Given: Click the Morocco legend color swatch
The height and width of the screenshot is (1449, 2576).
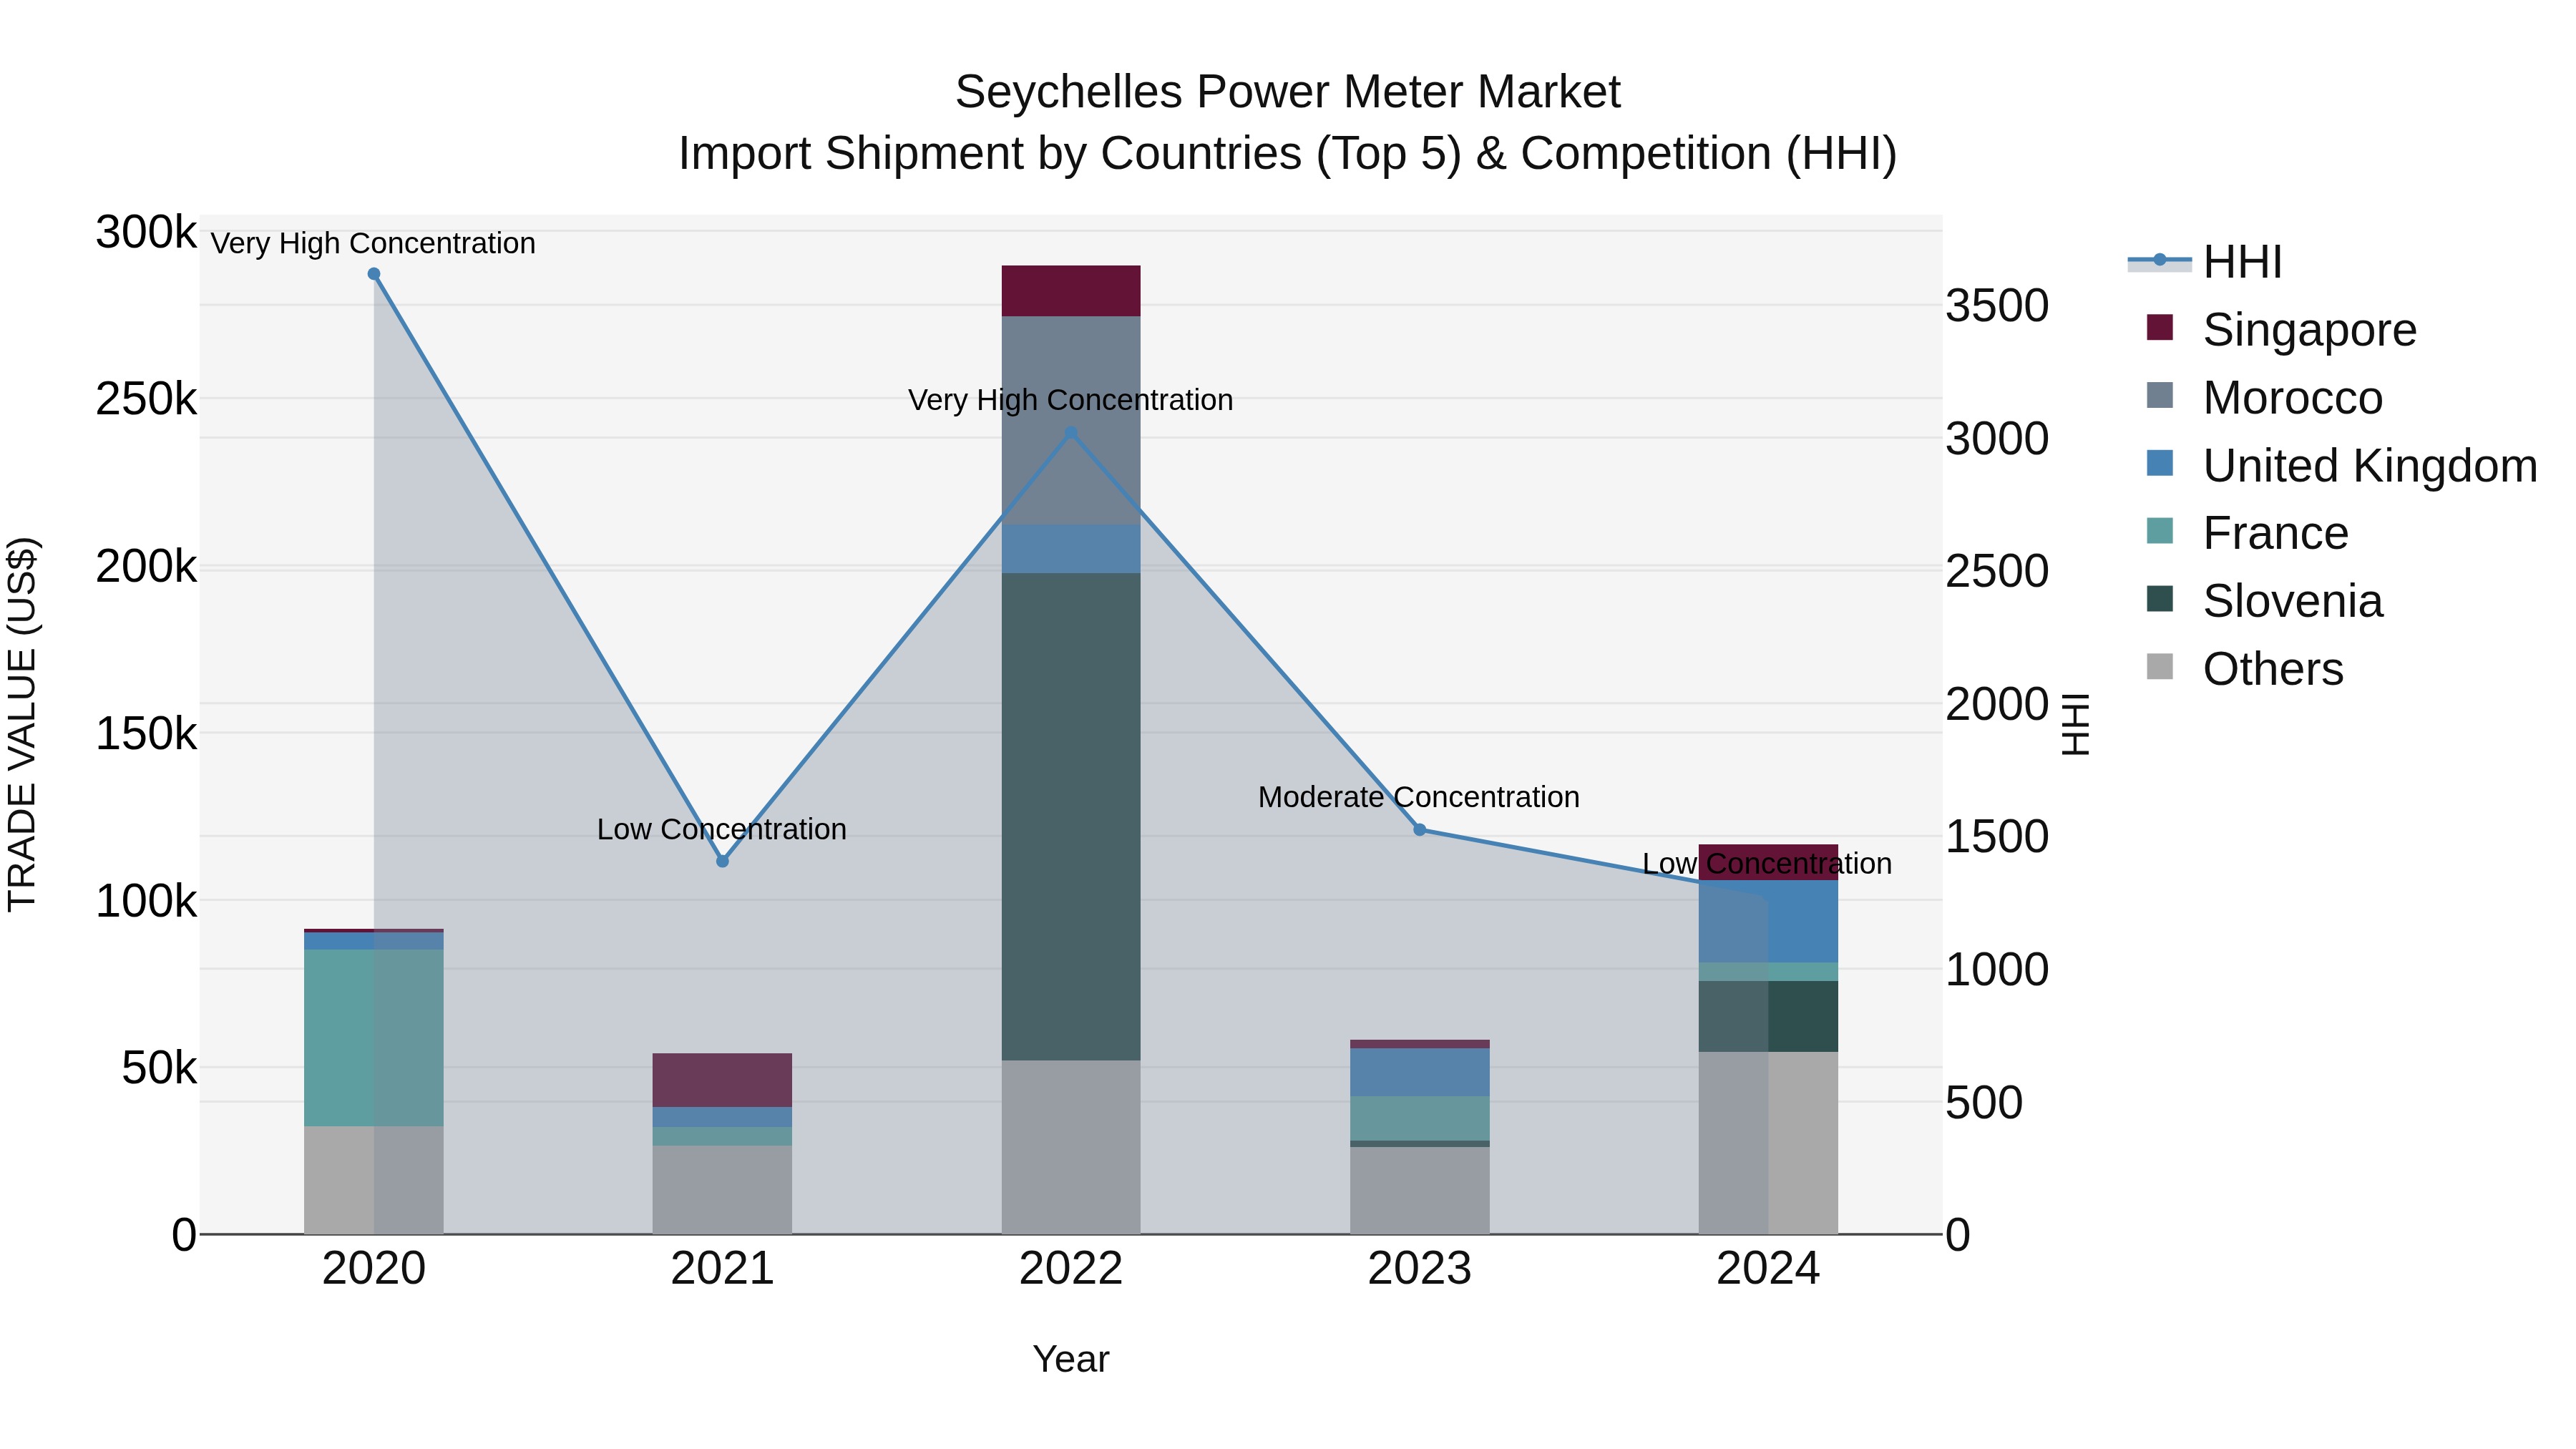Looking at the screenshot, I should coord(2160,395).
